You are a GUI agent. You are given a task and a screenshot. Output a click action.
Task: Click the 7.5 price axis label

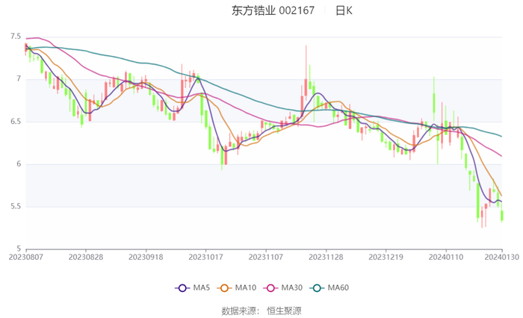tap(16, 36)
